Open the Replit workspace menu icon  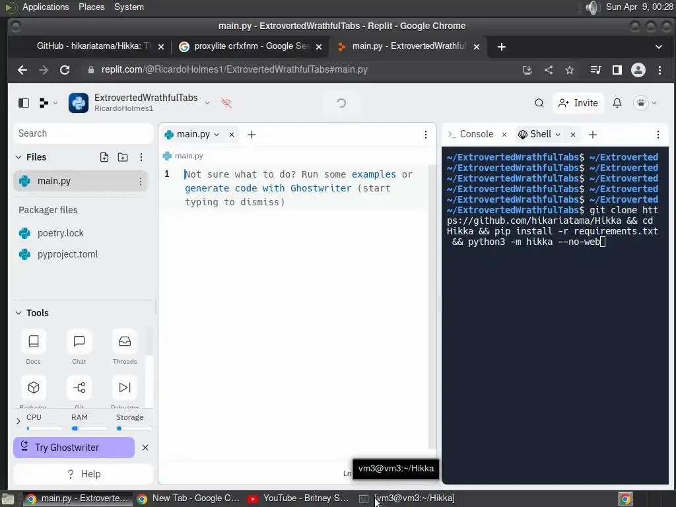point(48,103)
